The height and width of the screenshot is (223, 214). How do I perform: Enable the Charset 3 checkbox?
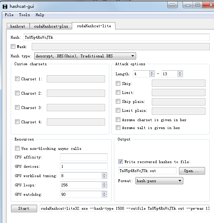click(17, 107)
